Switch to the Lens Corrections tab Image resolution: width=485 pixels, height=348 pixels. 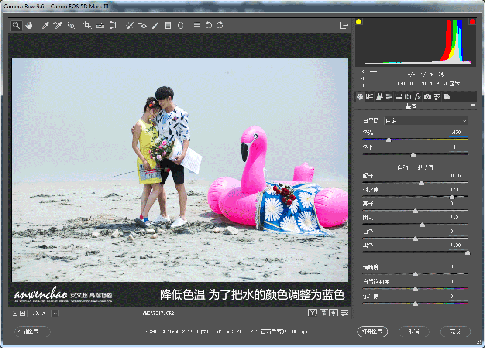[x=408, y=97]
